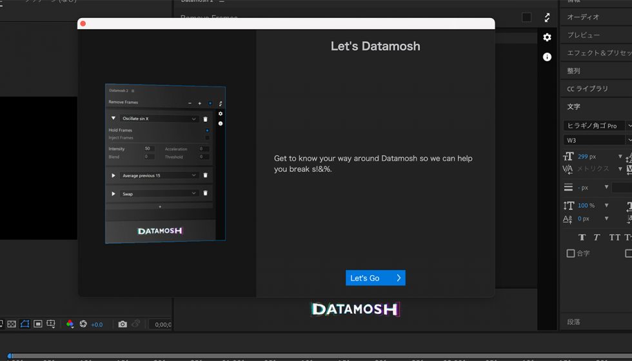Click the - px stroke width value

(583, 188)
